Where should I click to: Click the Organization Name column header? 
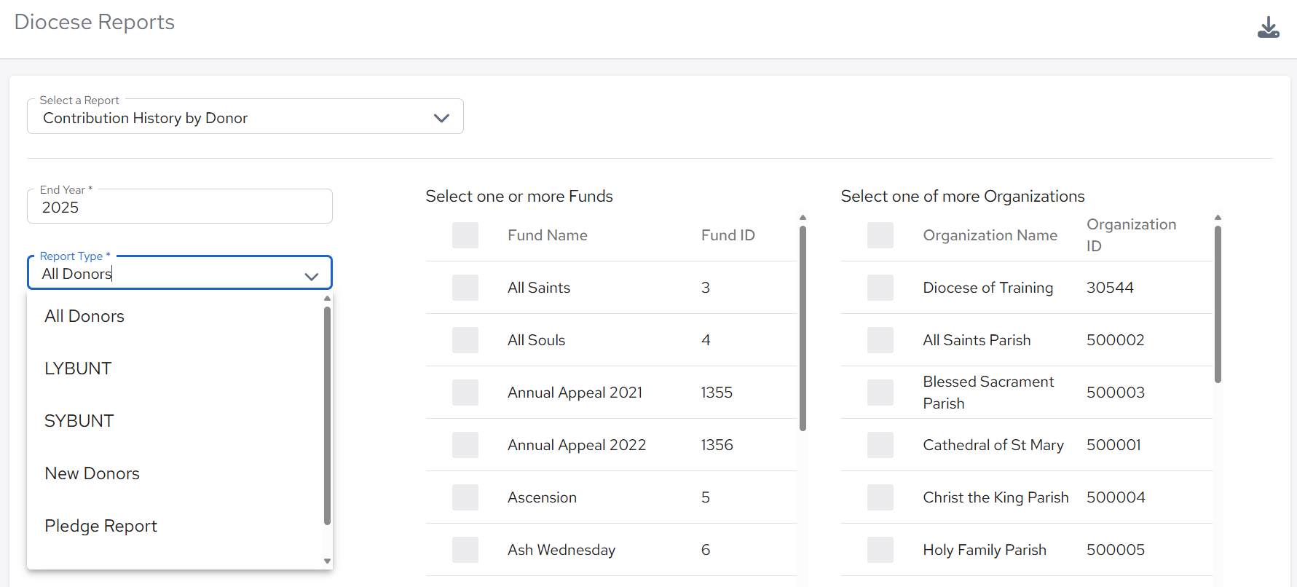(990, 235)
